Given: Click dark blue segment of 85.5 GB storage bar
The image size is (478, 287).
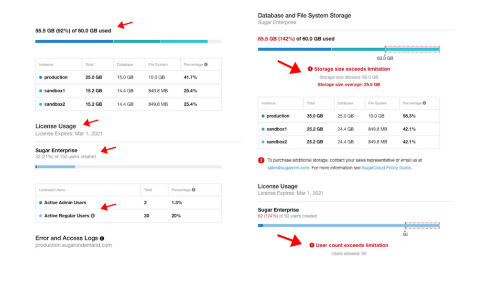Looking at the screenshot, I should click(x=294, y=49).
